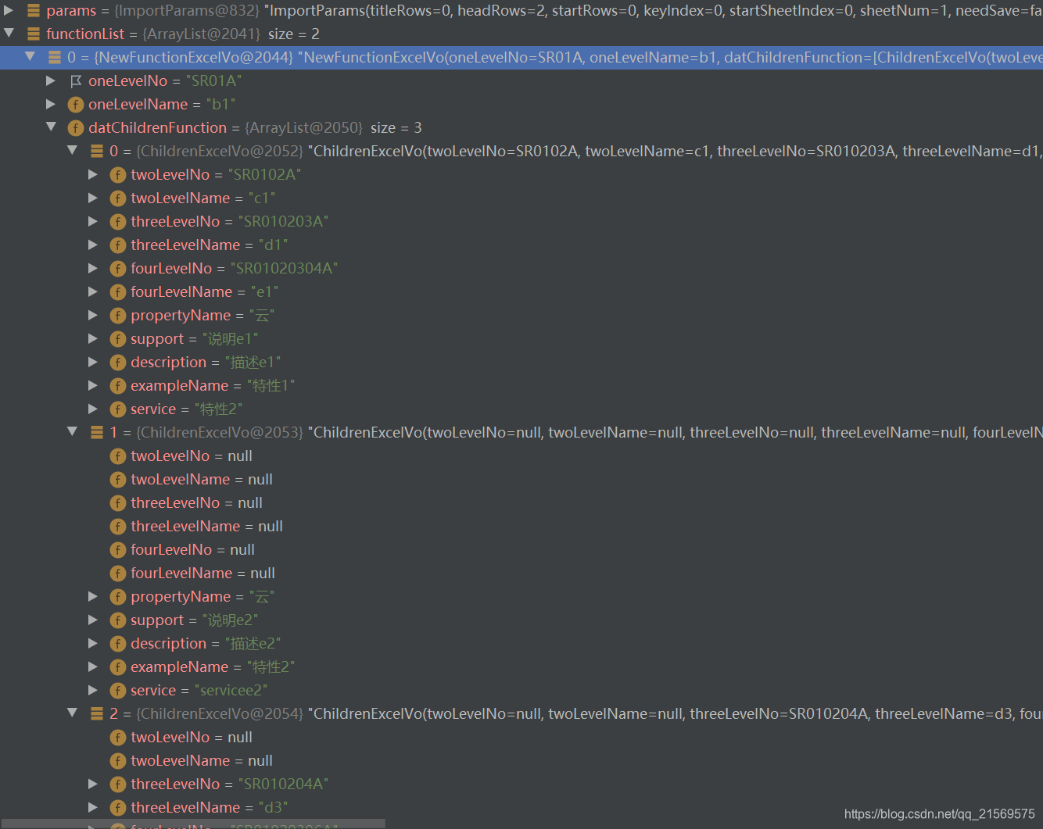Select fourLevelNo = null row

[x=521, y=550]
